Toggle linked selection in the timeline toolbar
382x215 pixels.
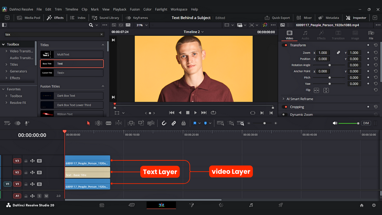point(173,123)
